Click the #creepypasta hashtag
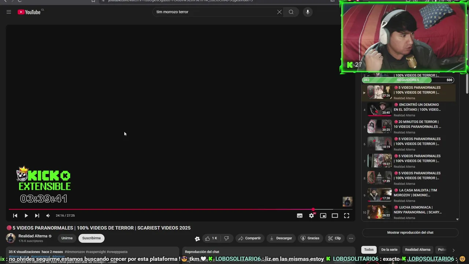This screenshot has width=469, height=264. coord(117,252)
